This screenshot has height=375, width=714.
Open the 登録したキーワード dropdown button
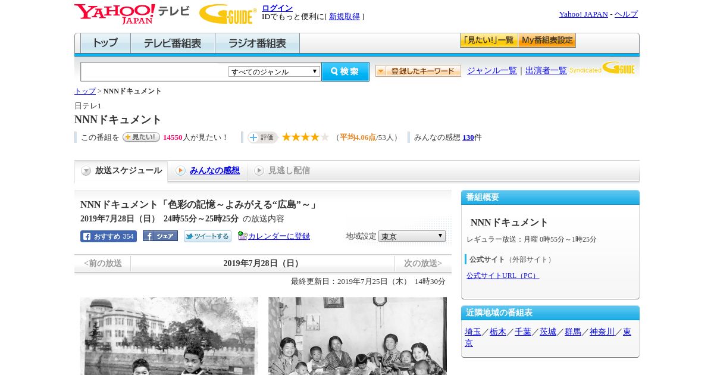418,71
